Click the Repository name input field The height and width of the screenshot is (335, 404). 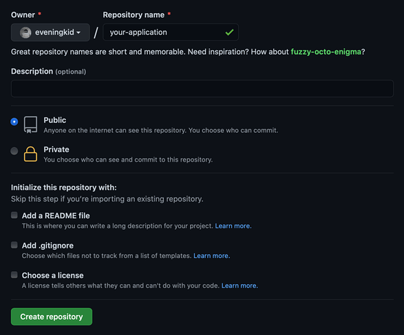coord(171,32)
